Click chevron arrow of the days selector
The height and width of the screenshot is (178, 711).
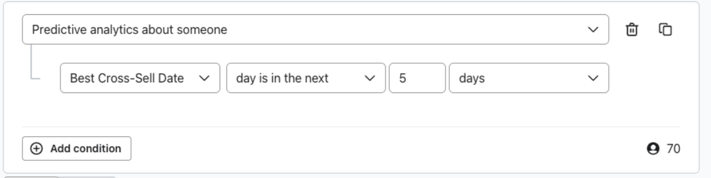(x=593, y=78)
